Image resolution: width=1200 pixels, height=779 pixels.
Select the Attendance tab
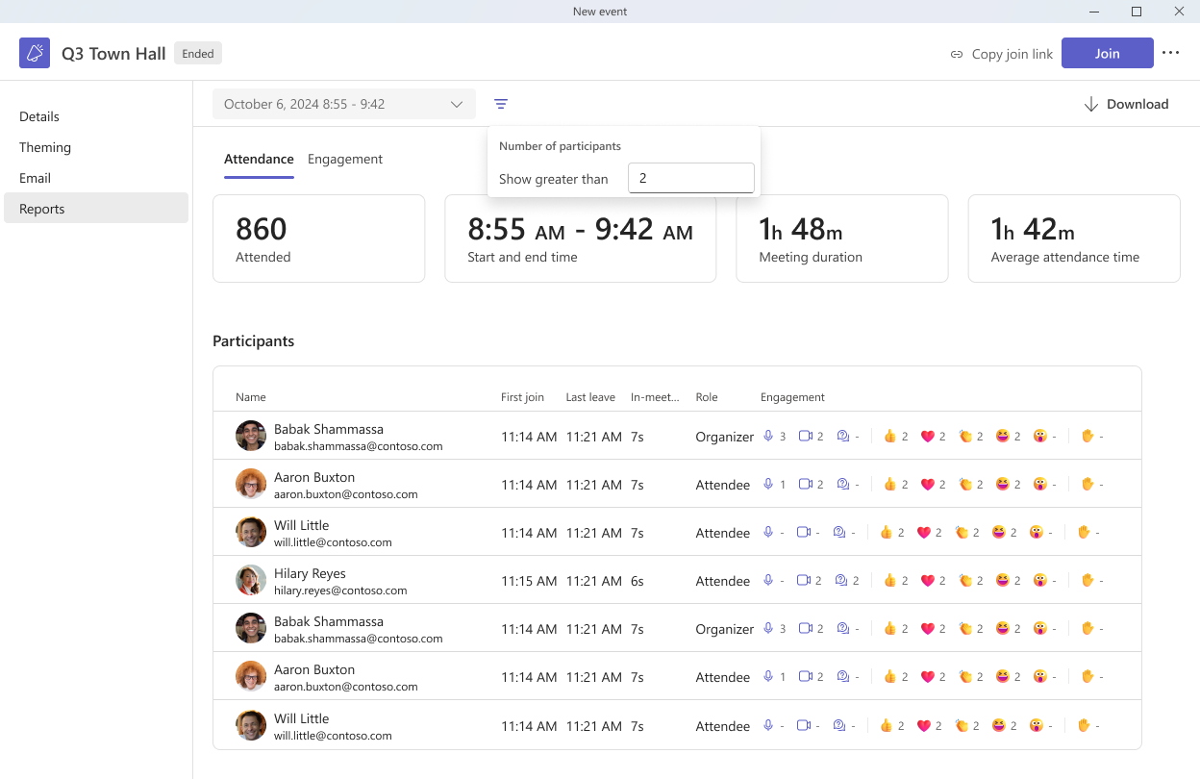click(259, 159)
